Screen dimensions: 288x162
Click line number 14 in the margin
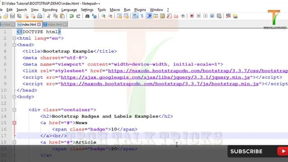(x=4, y=116)
